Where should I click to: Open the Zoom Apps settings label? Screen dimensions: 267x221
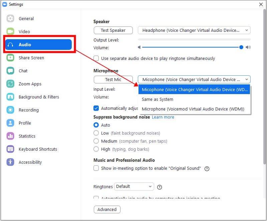point(30,84)
